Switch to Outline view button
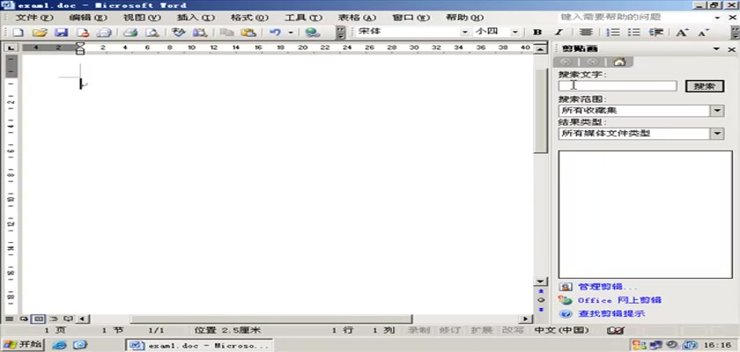 (54, 319)
